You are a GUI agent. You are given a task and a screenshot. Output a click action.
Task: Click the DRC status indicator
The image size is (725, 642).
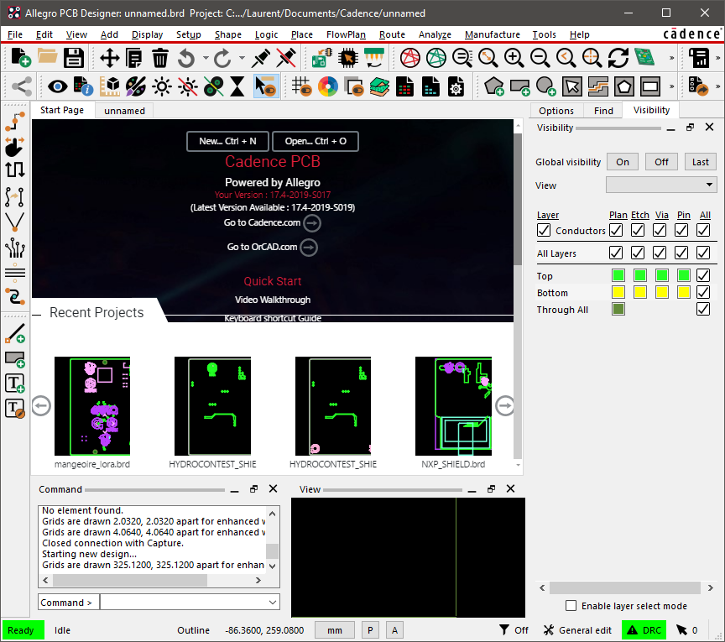644,630
